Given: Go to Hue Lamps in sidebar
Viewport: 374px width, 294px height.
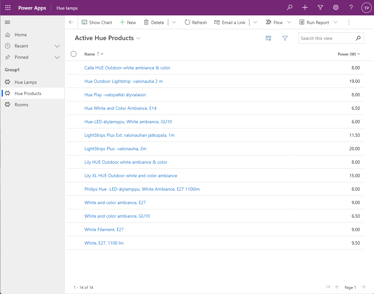Looking at the screenshot, I should (26, 82).
